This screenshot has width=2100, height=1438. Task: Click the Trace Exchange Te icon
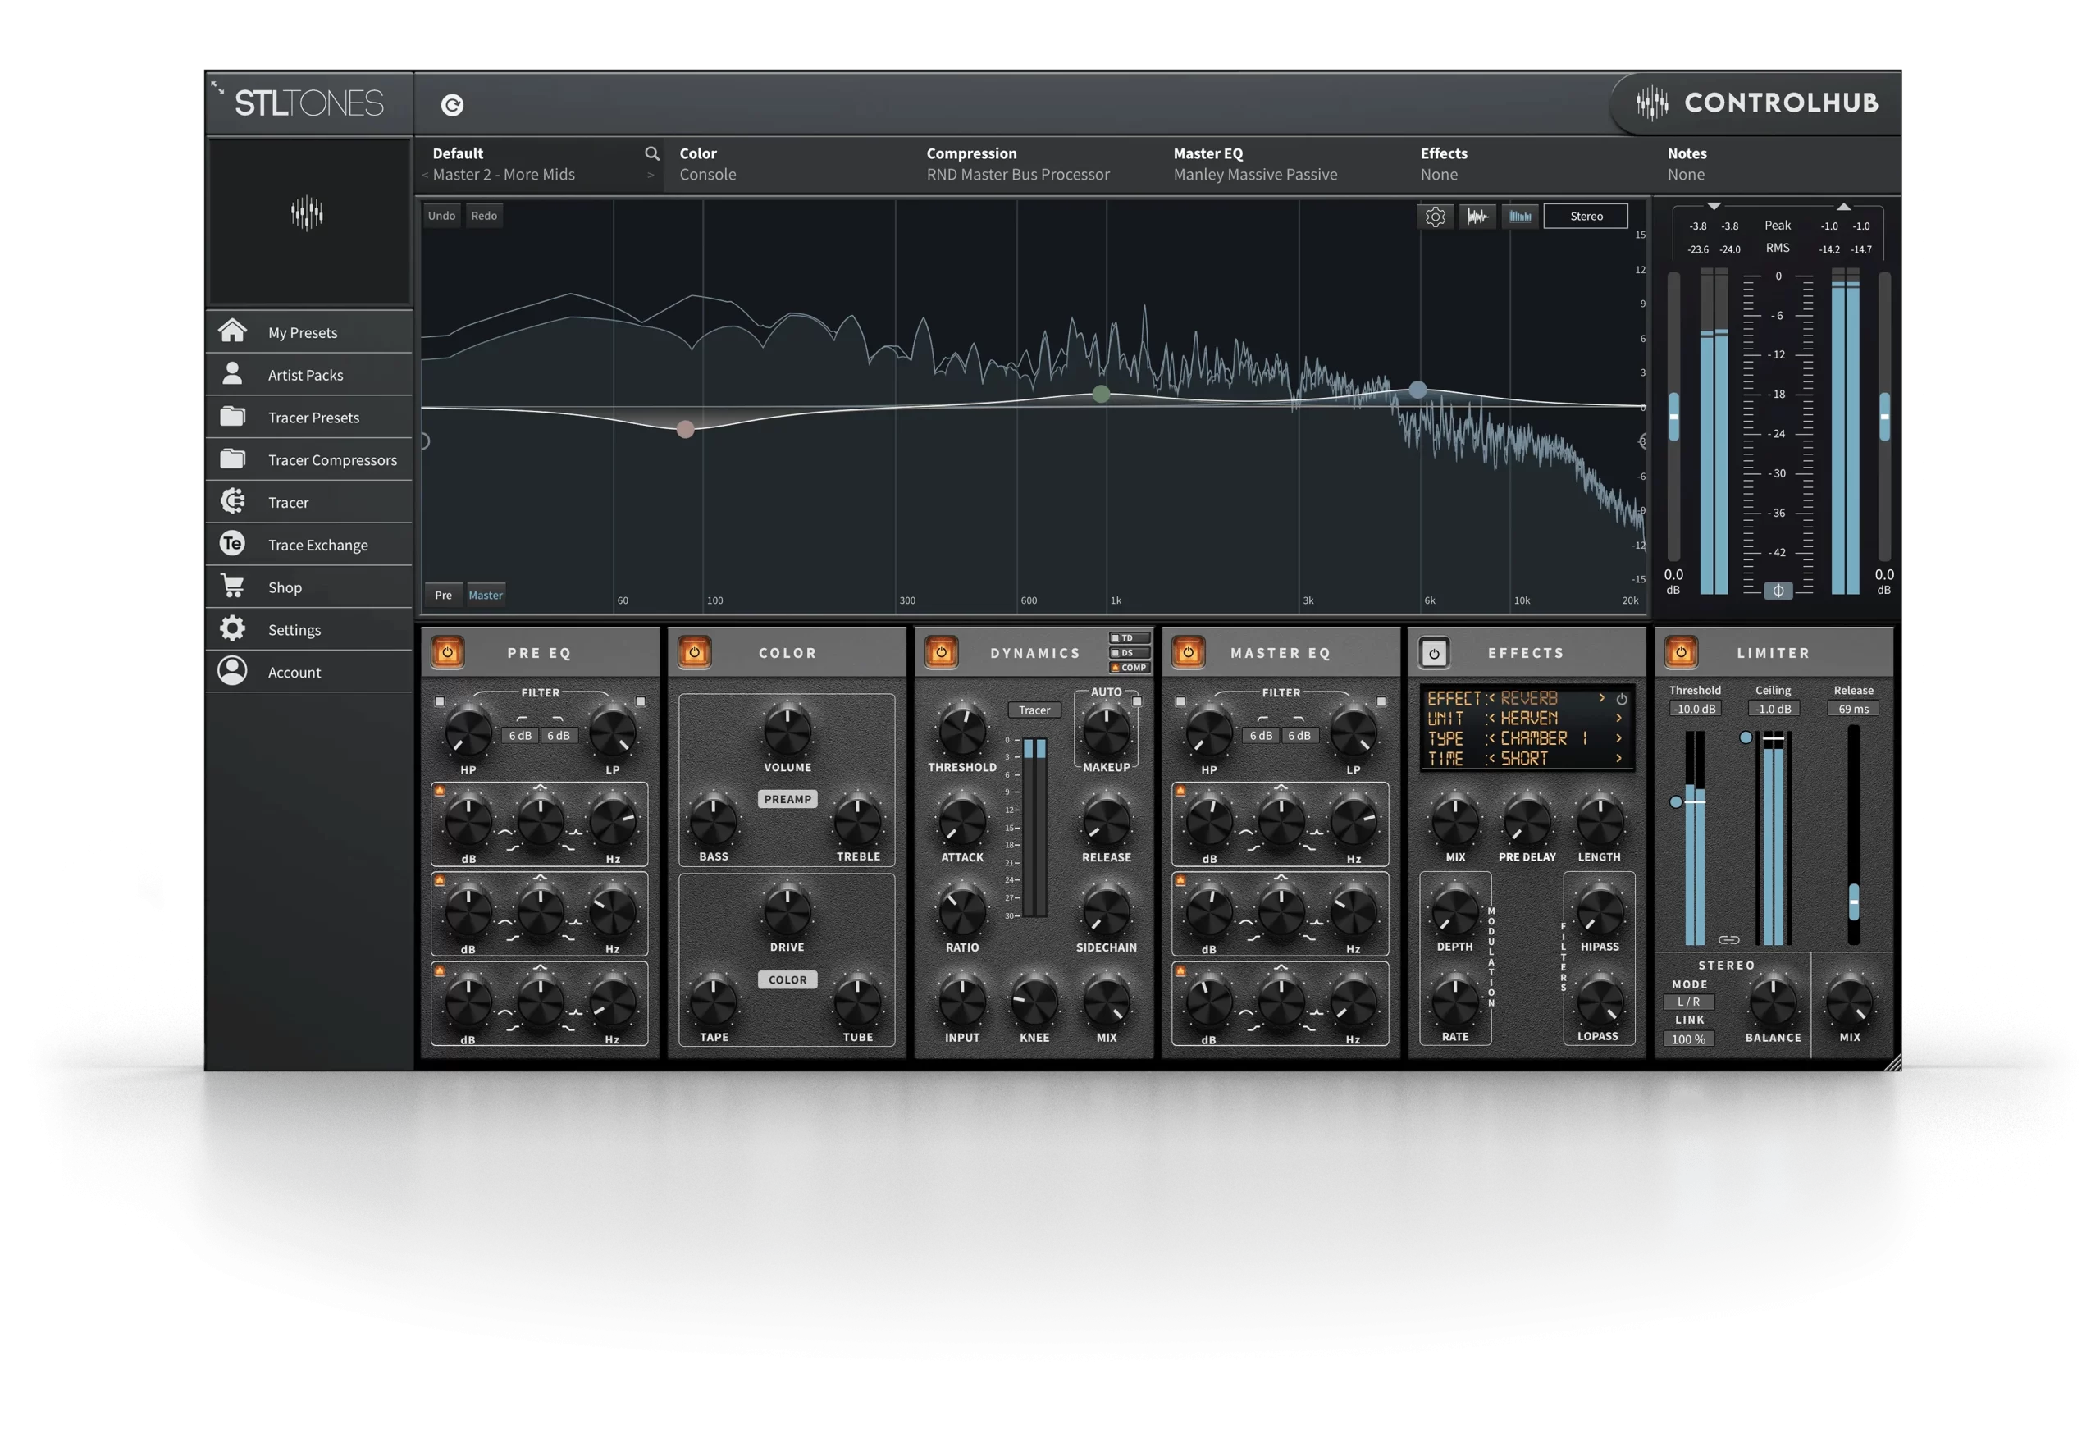pyautogui.click(x=232, y=543)
